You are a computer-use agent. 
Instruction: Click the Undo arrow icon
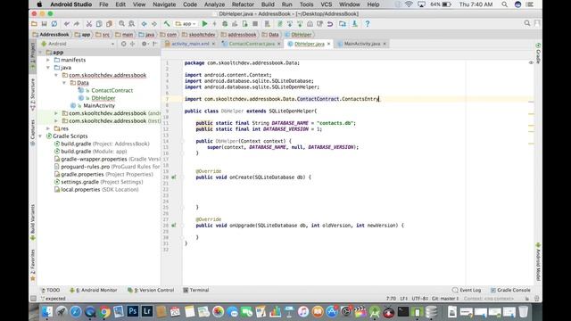tap(67, 24)
